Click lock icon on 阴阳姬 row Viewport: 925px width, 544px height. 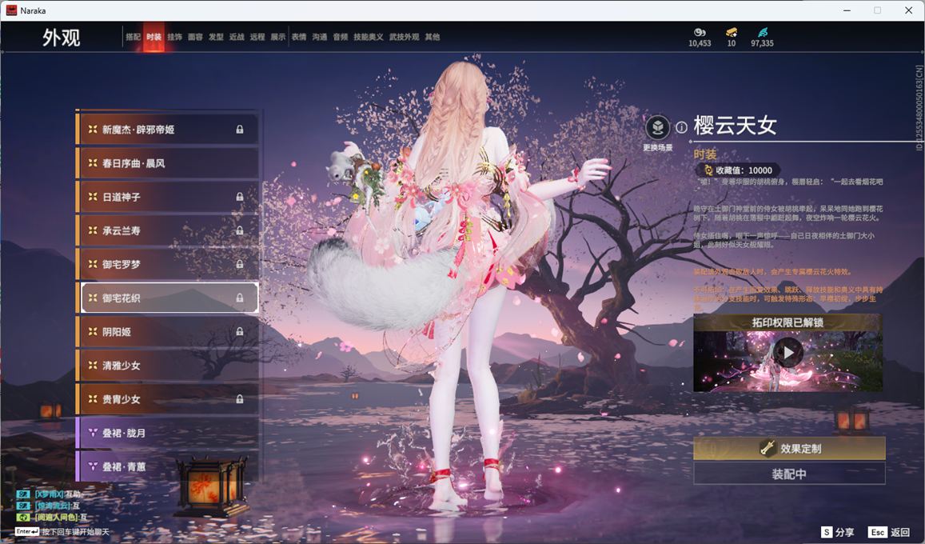(240, 331)
